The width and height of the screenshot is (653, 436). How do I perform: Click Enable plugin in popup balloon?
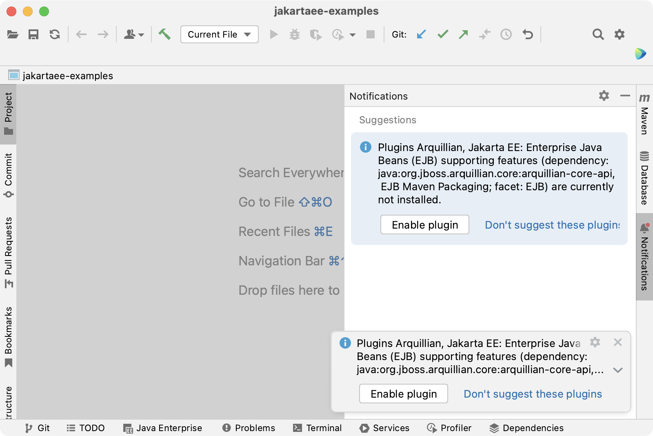[x=404, y=394]
